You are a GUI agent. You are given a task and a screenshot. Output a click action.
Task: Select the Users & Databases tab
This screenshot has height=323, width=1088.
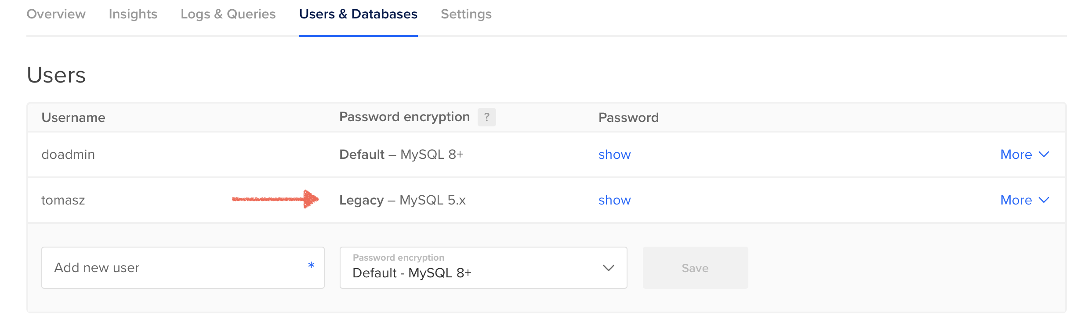click(x=358, y=14)
